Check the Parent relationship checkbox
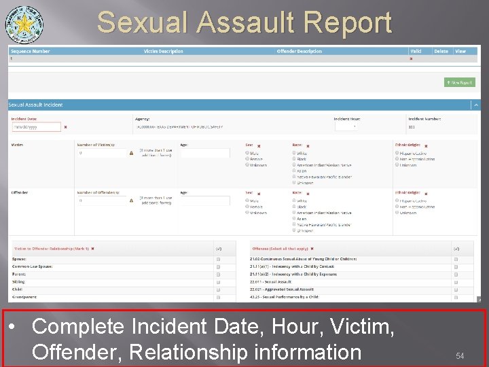Image resolution: width=489 pixels, height=367 pixels. tap(218, 275)
